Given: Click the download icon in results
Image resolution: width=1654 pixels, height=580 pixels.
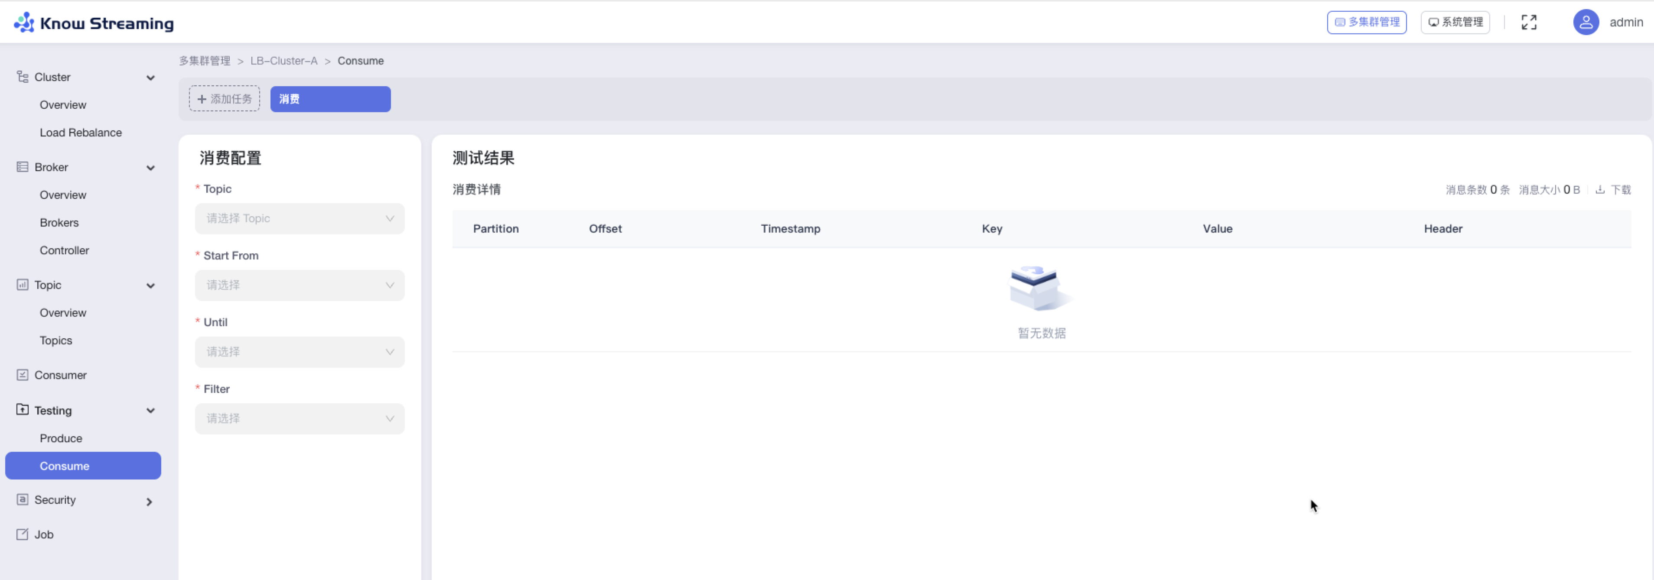Looking at the screenshot, I should (1599, 190).
